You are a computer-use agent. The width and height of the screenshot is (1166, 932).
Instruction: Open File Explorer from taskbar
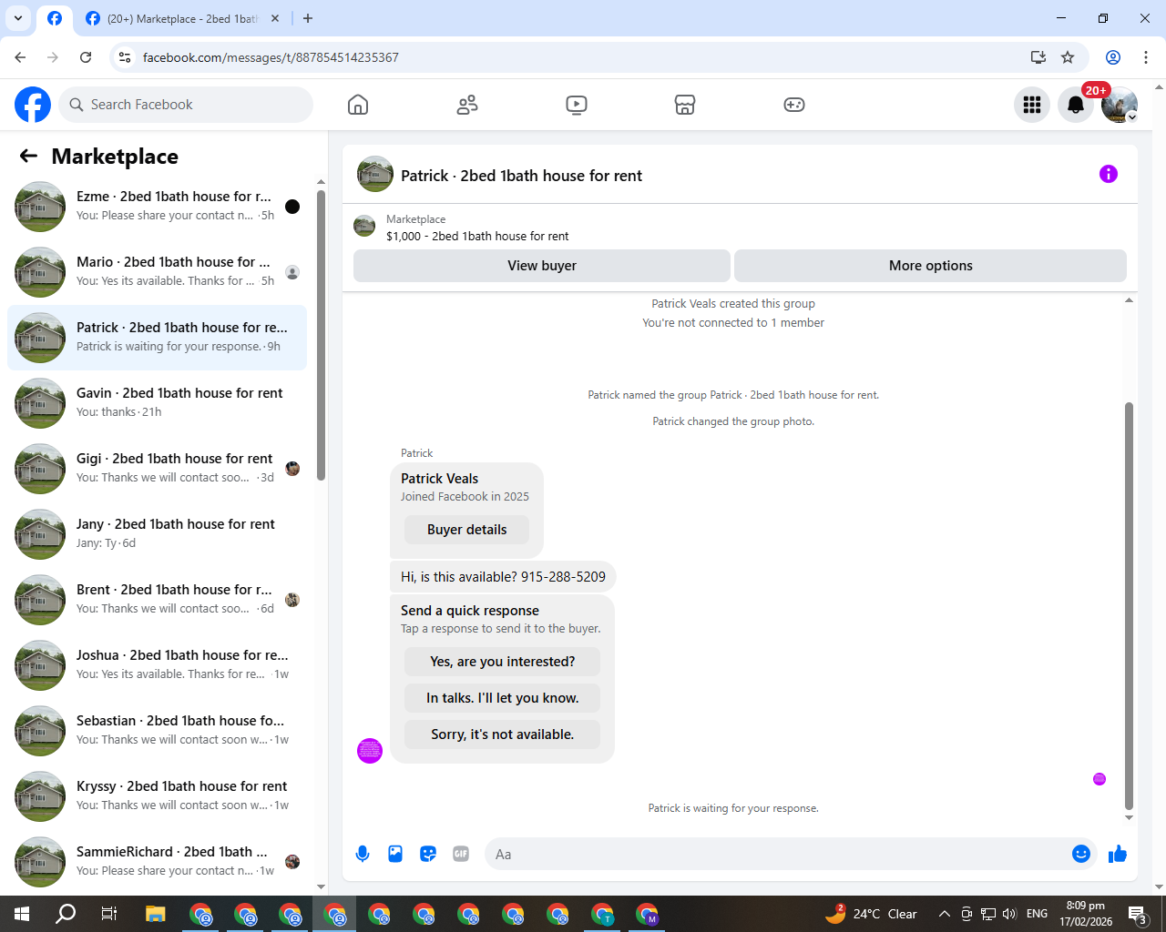[x=155, y=914]
